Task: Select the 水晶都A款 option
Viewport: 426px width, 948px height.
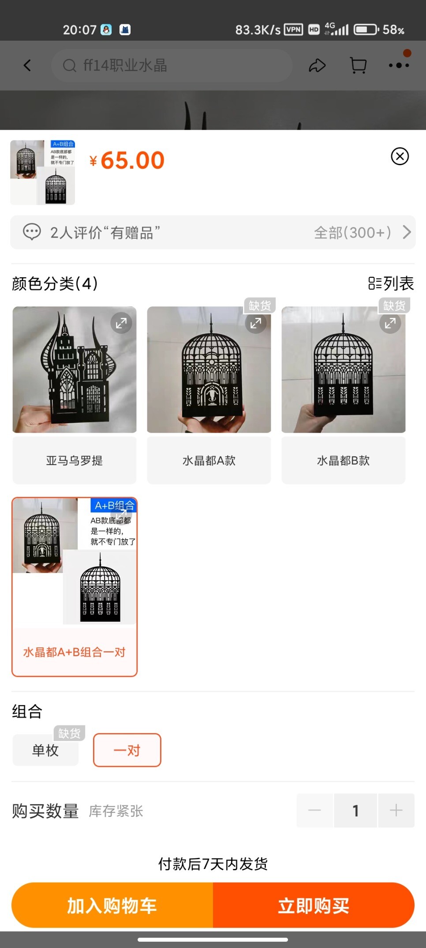Action: pyautogui.click(x=209, y=461)
